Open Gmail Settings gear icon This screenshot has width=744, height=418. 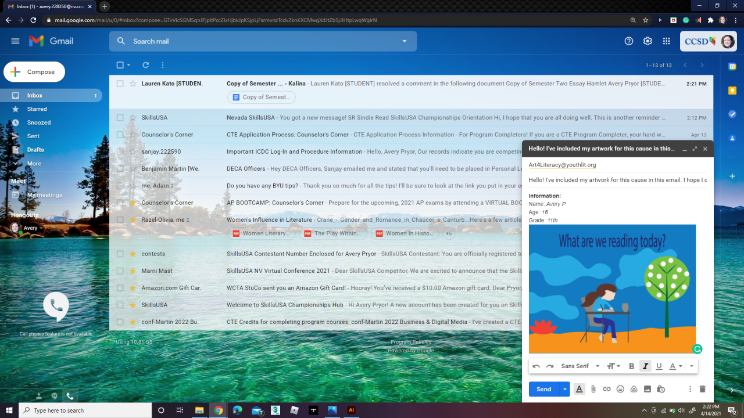(x=648, y=41)
